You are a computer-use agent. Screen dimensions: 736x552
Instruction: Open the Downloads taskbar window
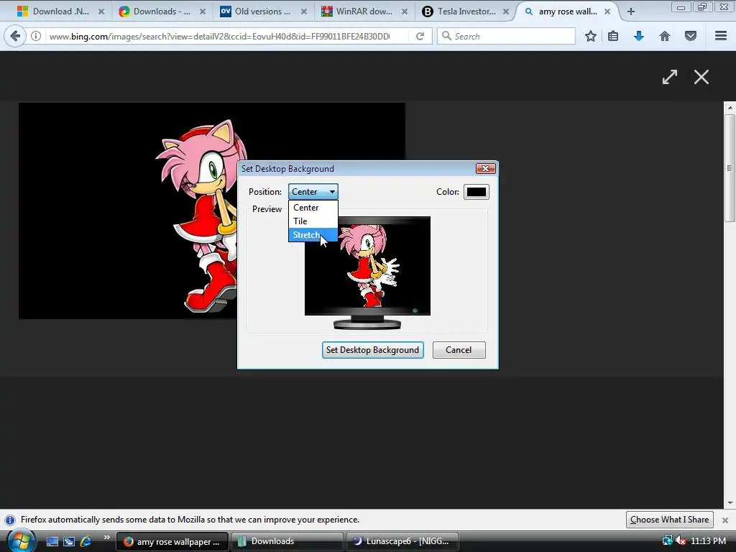tap(287, 541)
